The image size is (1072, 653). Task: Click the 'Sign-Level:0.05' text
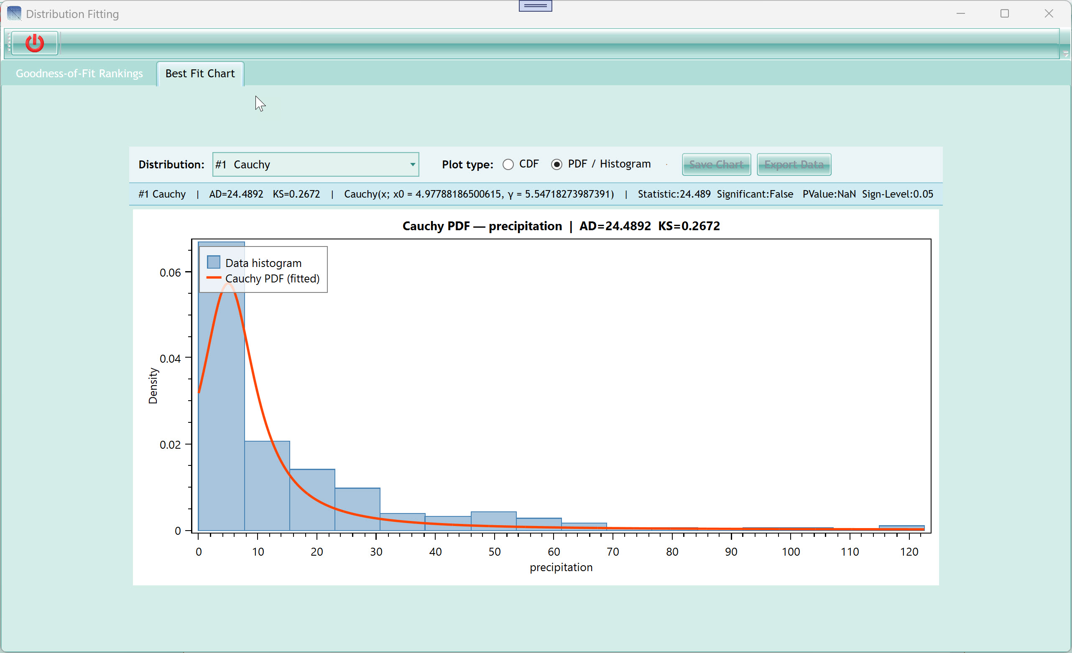(x=898, y=194)
